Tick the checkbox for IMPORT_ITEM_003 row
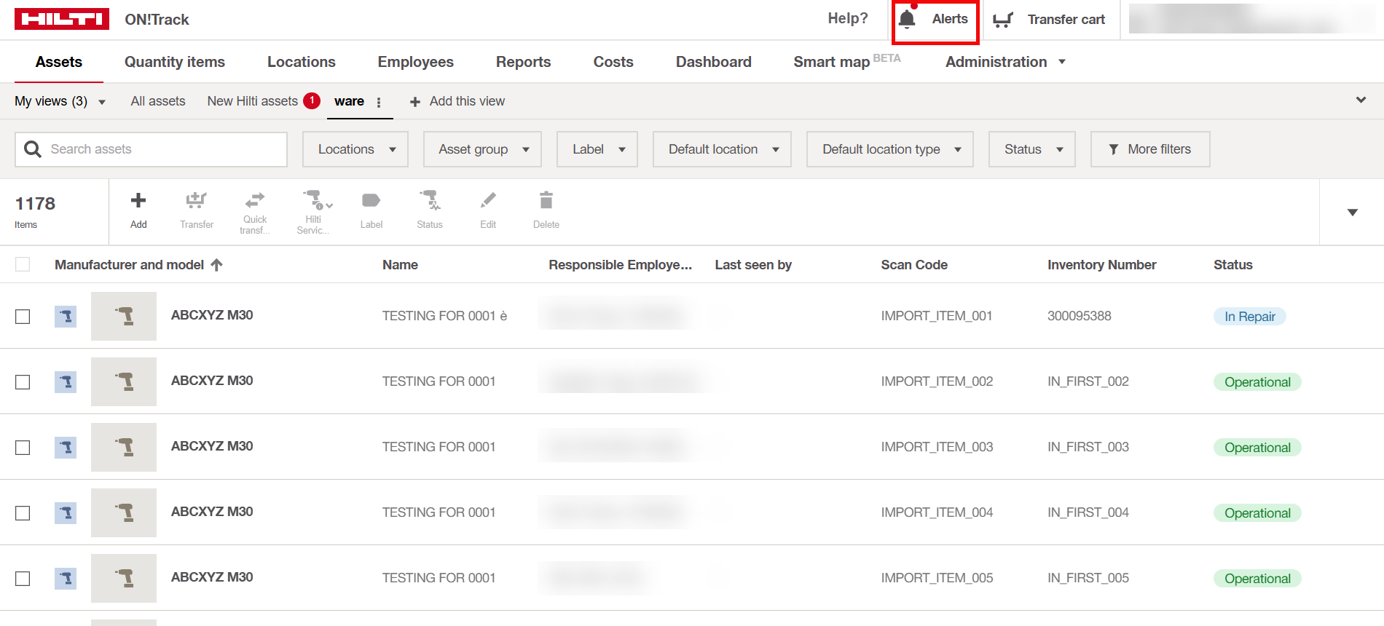 (23, 448)
